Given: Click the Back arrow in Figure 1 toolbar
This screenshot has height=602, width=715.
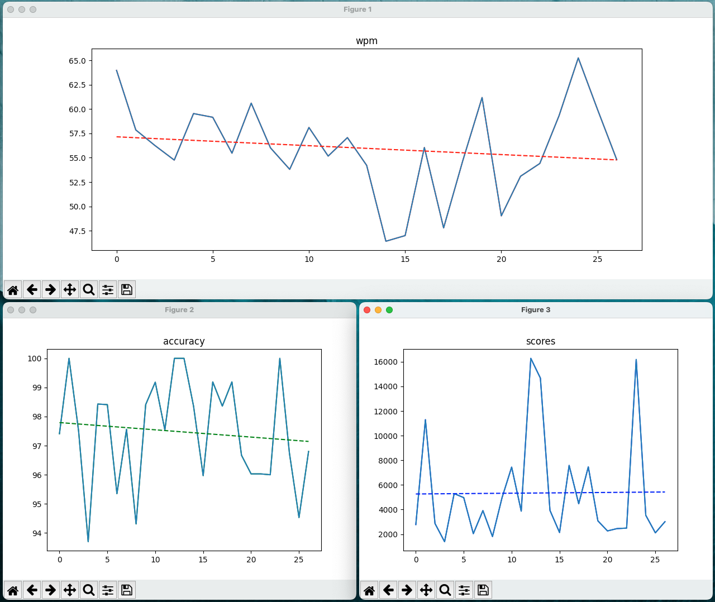Looking at the screenshot, I should click(x=32, y=289).
